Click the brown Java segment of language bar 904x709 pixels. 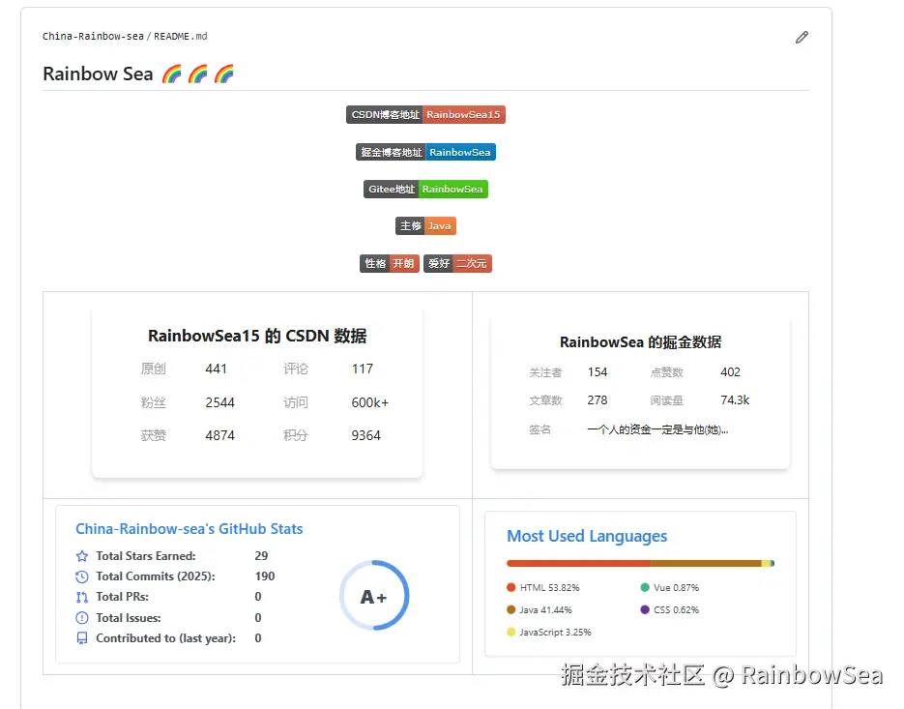tap(706, 563)
